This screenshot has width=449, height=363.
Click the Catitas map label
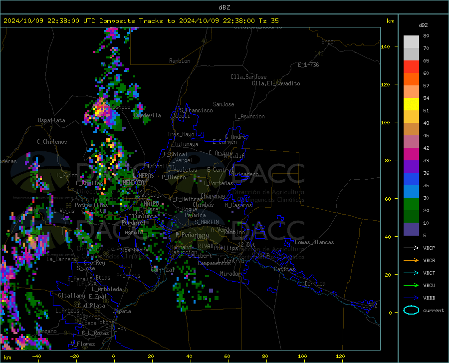click(284, 269)
